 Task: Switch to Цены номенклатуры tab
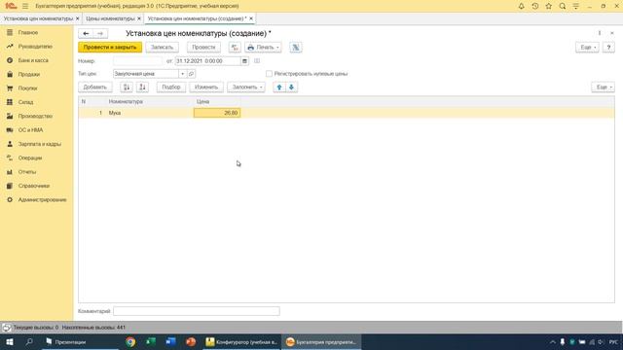pyautogui.click(x=110, y=18)
